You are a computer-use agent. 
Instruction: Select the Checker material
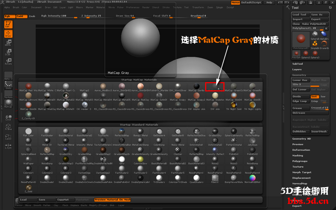pyautogui.click(x=178, y=151)
